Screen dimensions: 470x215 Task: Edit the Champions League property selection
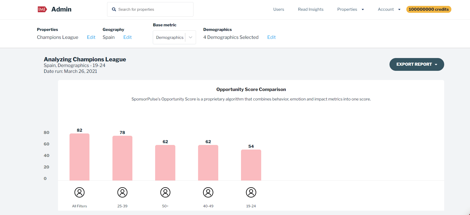point(91,37)
